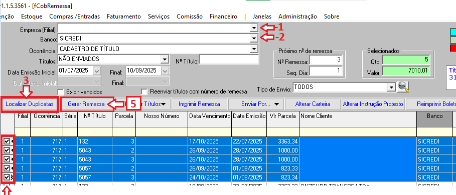Screen dimensions: 456x195
Task: Open the Serviços menu
Action: (159, 16)
